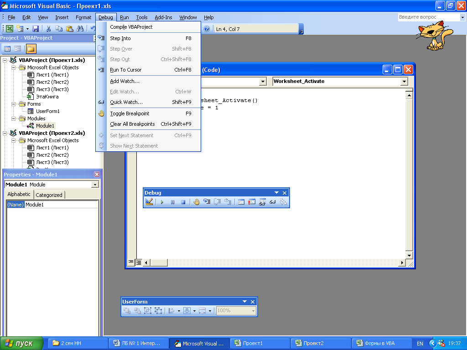Select UserForm1 in project tree
This screenshot has width=467, height=350.
click(47, 111)
